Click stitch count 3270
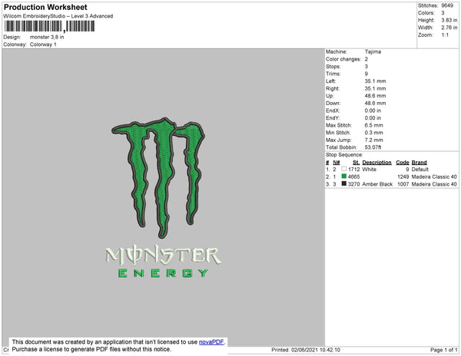This screenshot has height=356, width=461. click(353, 184)
